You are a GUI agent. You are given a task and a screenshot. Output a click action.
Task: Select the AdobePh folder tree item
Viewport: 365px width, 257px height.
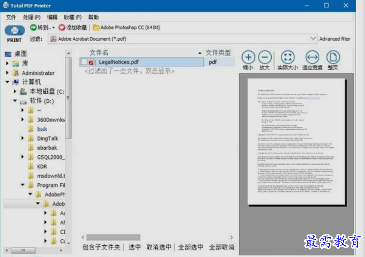click(55, 195)
